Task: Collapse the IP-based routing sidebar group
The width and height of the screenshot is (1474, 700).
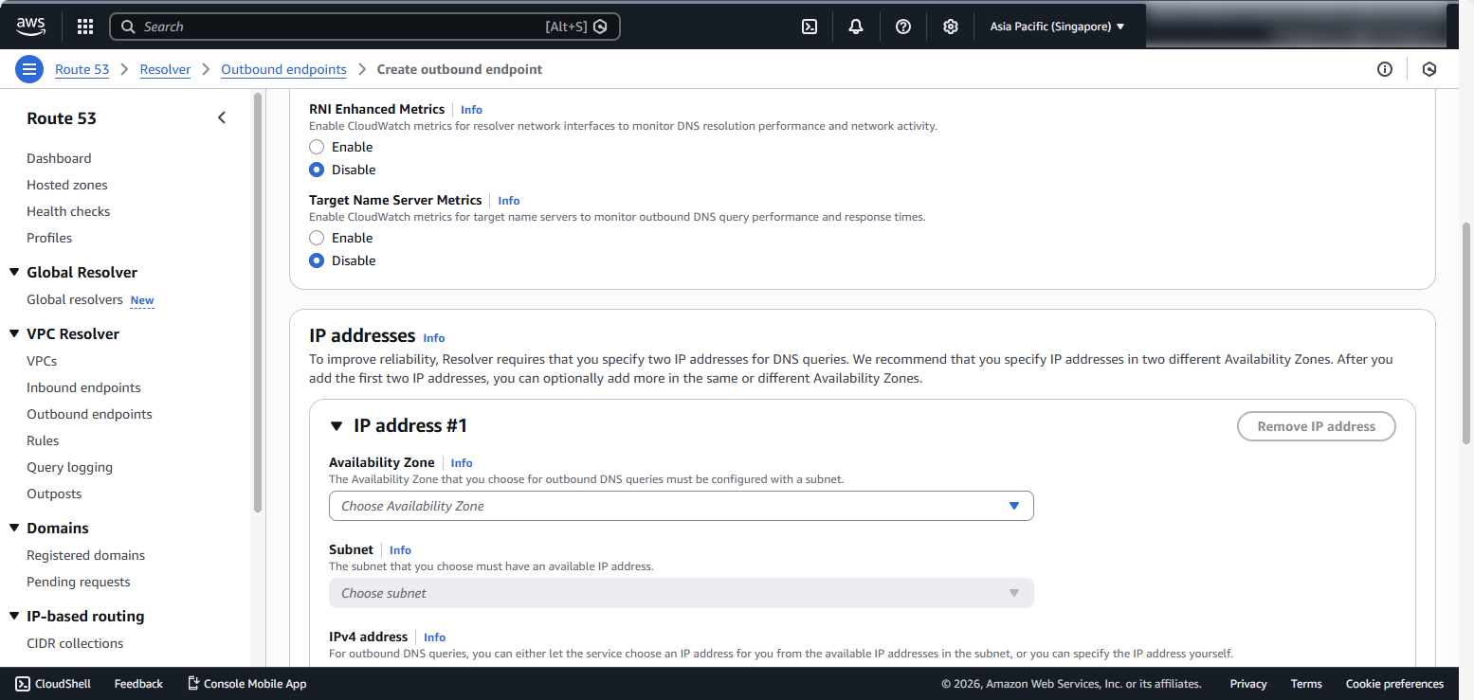Action: click(14, 616)
